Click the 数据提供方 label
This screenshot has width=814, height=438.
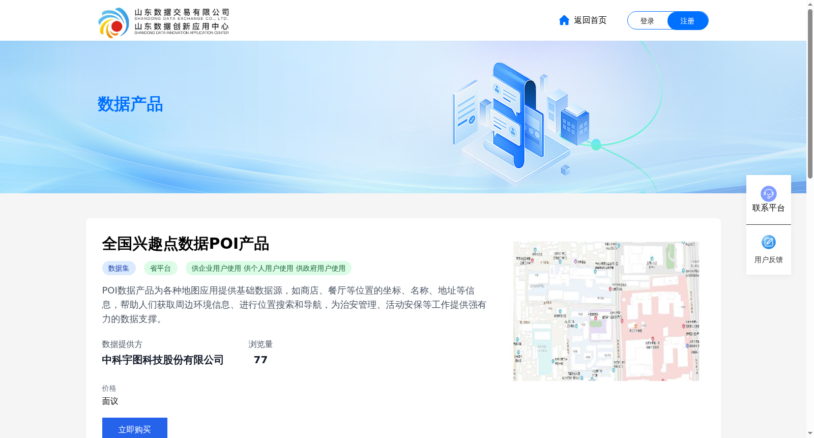pos(122,344)
